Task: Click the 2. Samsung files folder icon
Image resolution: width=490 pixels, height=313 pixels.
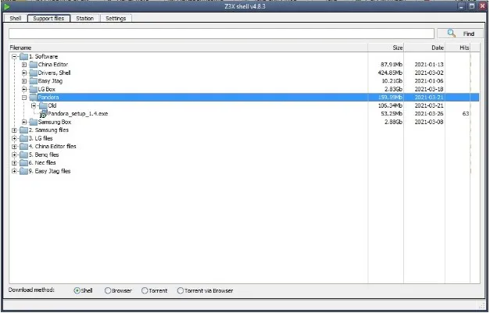Action: click(x=24, y=130)
